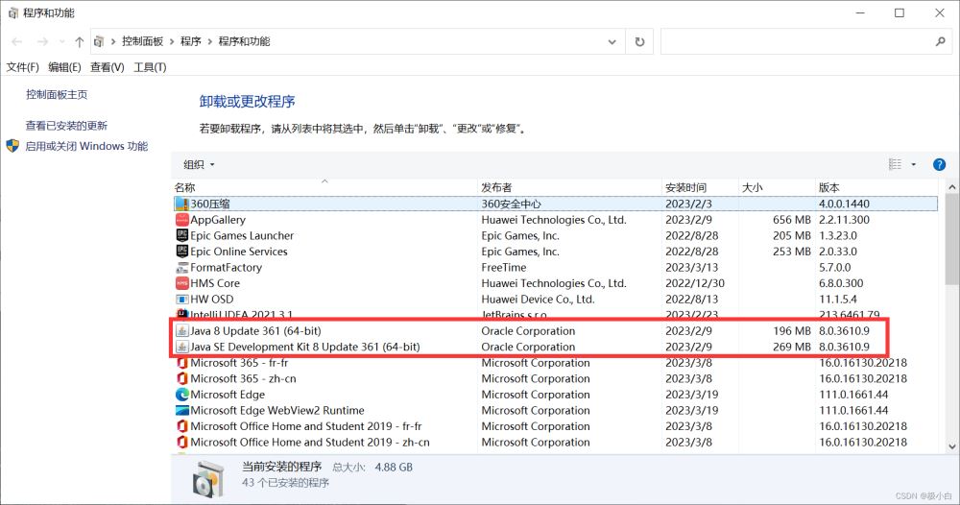Click the 360压缩 program icon
The width and height of the screenshot is (960, 505).
coord(181,204)
